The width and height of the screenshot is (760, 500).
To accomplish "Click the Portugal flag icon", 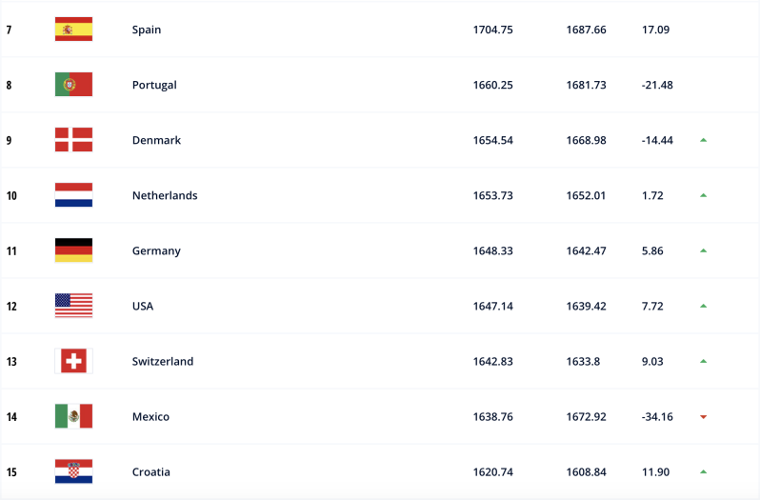I will 73,85.
